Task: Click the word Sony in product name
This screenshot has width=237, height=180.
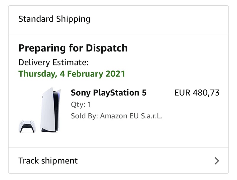Action: pos(81,93)
